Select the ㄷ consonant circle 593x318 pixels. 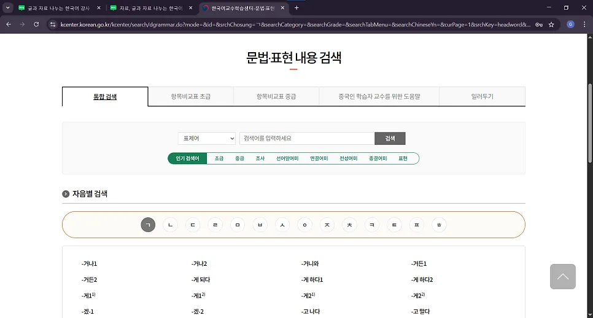193,225
